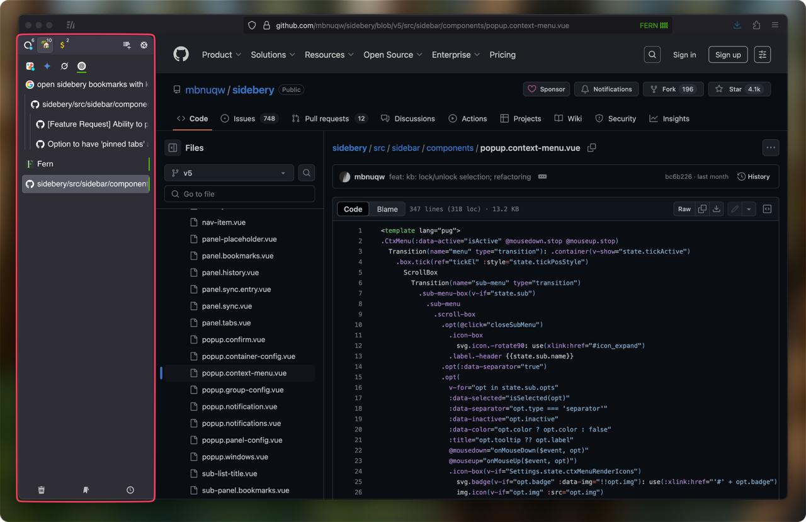Screen dimensions: 806x522
Task: Open the Insights tab
Action: tap(669, 118)
